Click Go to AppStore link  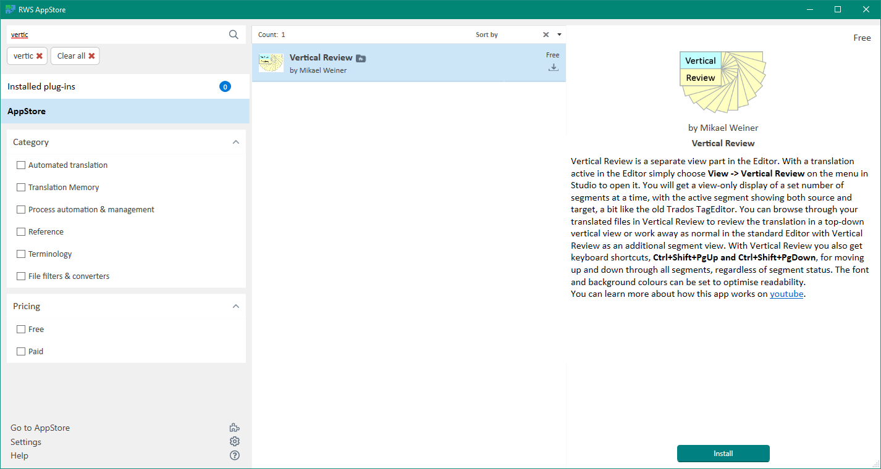(40, 428)
